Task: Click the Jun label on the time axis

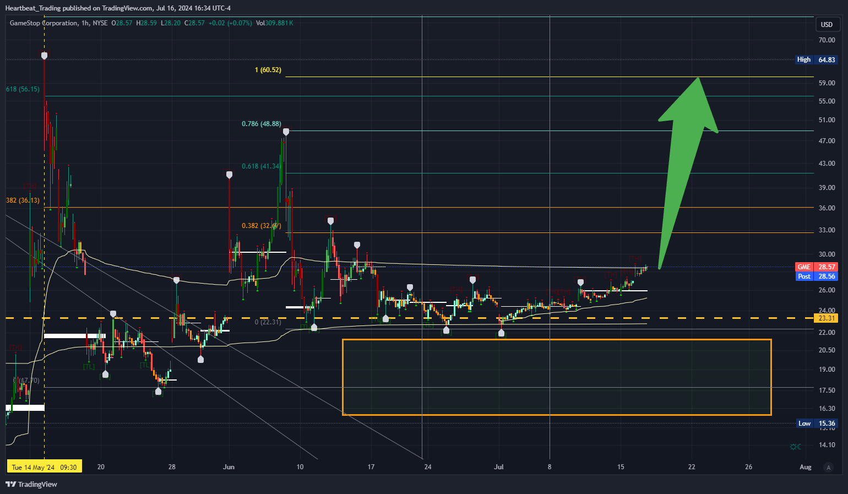Action: point(229,467)
